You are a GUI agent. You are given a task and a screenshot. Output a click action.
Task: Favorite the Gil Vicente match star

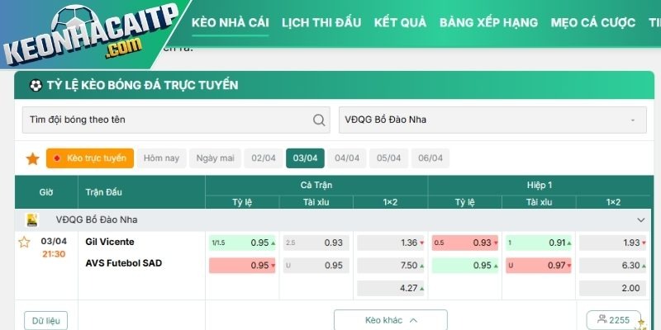(x=25, y=242)
